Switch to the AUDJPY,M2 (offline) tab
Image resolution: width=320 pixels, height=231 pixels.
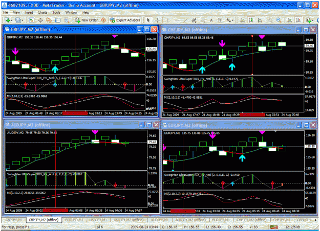click(x=190, y=220)
